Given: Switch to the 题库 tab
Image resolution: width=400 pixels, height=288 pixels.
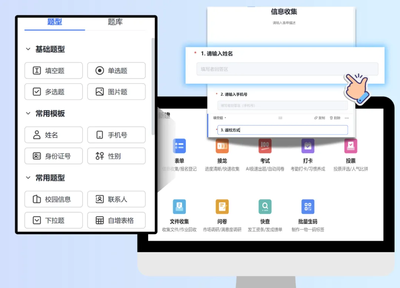Looking at the screenshot, I should tap(115, 22).
